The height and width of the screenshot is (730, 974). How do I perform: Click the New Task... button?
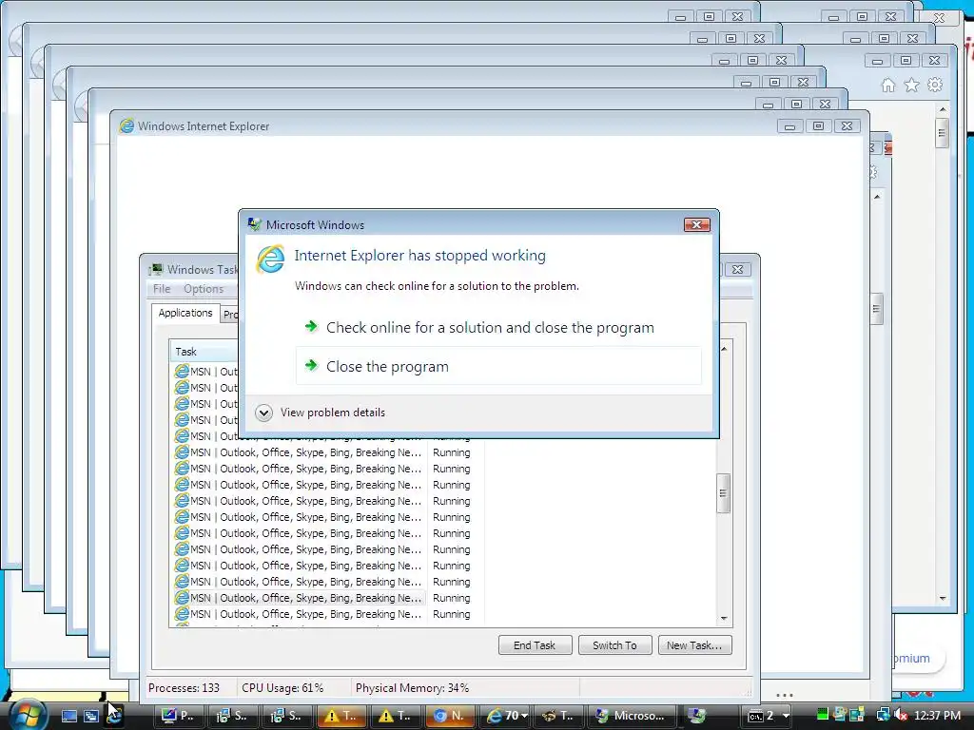click(x=694, y=645)
